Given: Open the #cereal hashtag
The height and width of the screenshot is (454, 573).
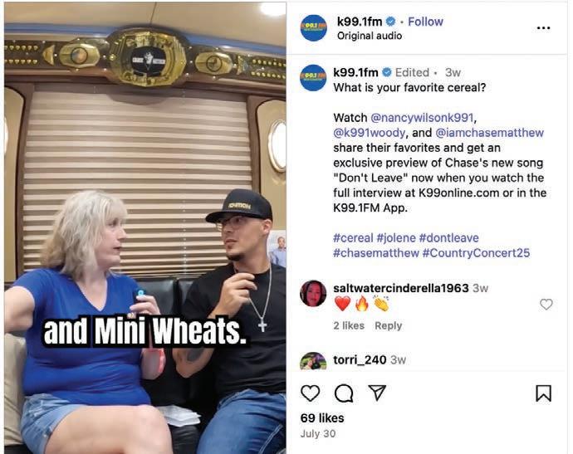Looking at the screenshot, I should coord(353,237).
